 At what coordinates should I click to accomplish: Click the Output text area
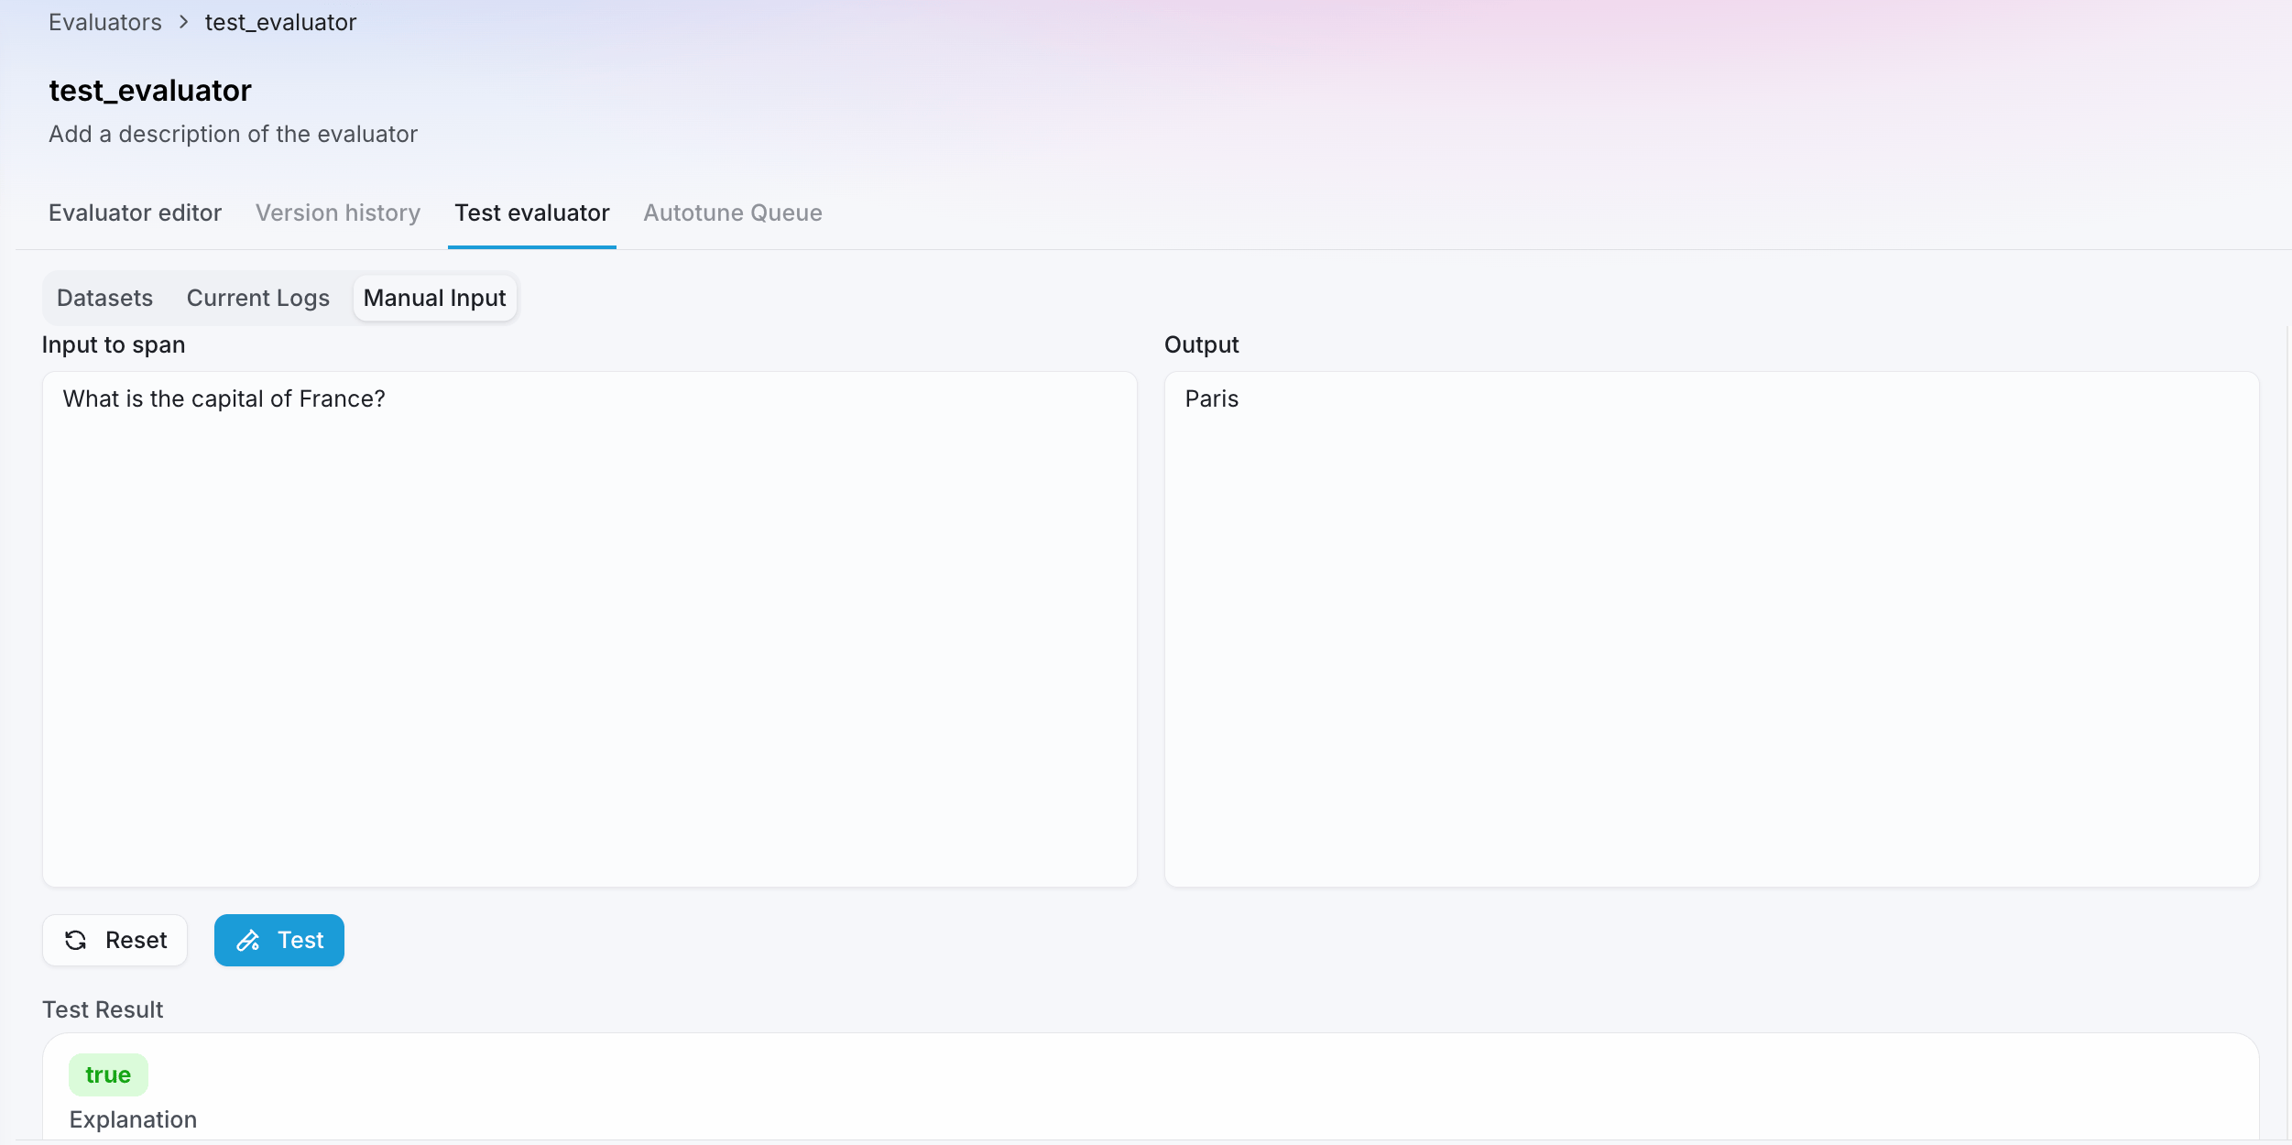pos(1711,628)
